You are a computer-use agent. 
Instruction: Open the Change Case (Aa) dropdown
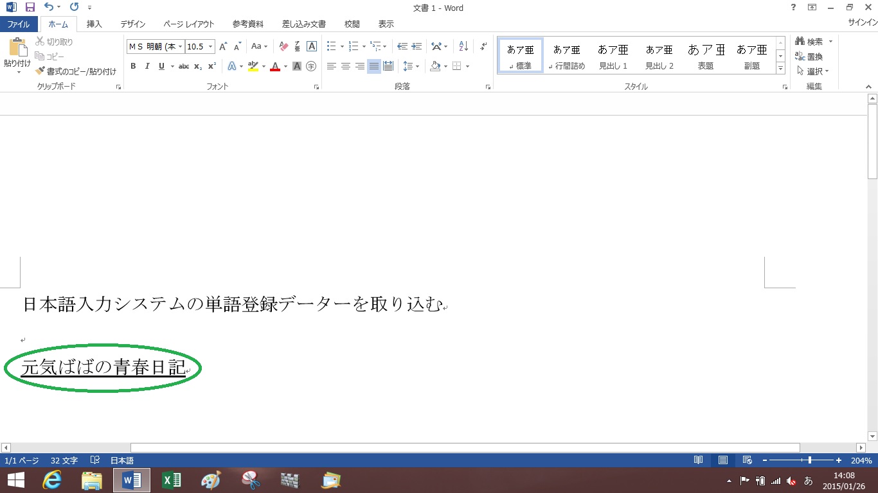(259, 46)
